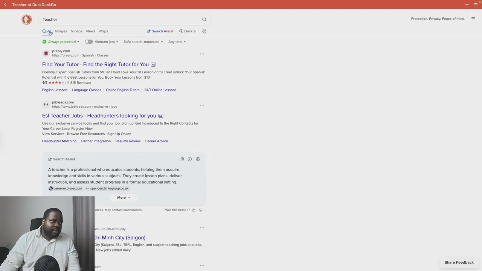The width and height of the screenshot is (482, 271).
Task: Open Chi Minh City (Saigon) result link
Action: pyautogui.click(x=120, y=238)
